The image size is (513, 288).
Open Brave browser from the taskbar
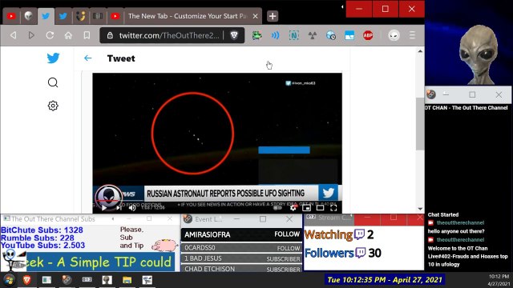(26, 280)
